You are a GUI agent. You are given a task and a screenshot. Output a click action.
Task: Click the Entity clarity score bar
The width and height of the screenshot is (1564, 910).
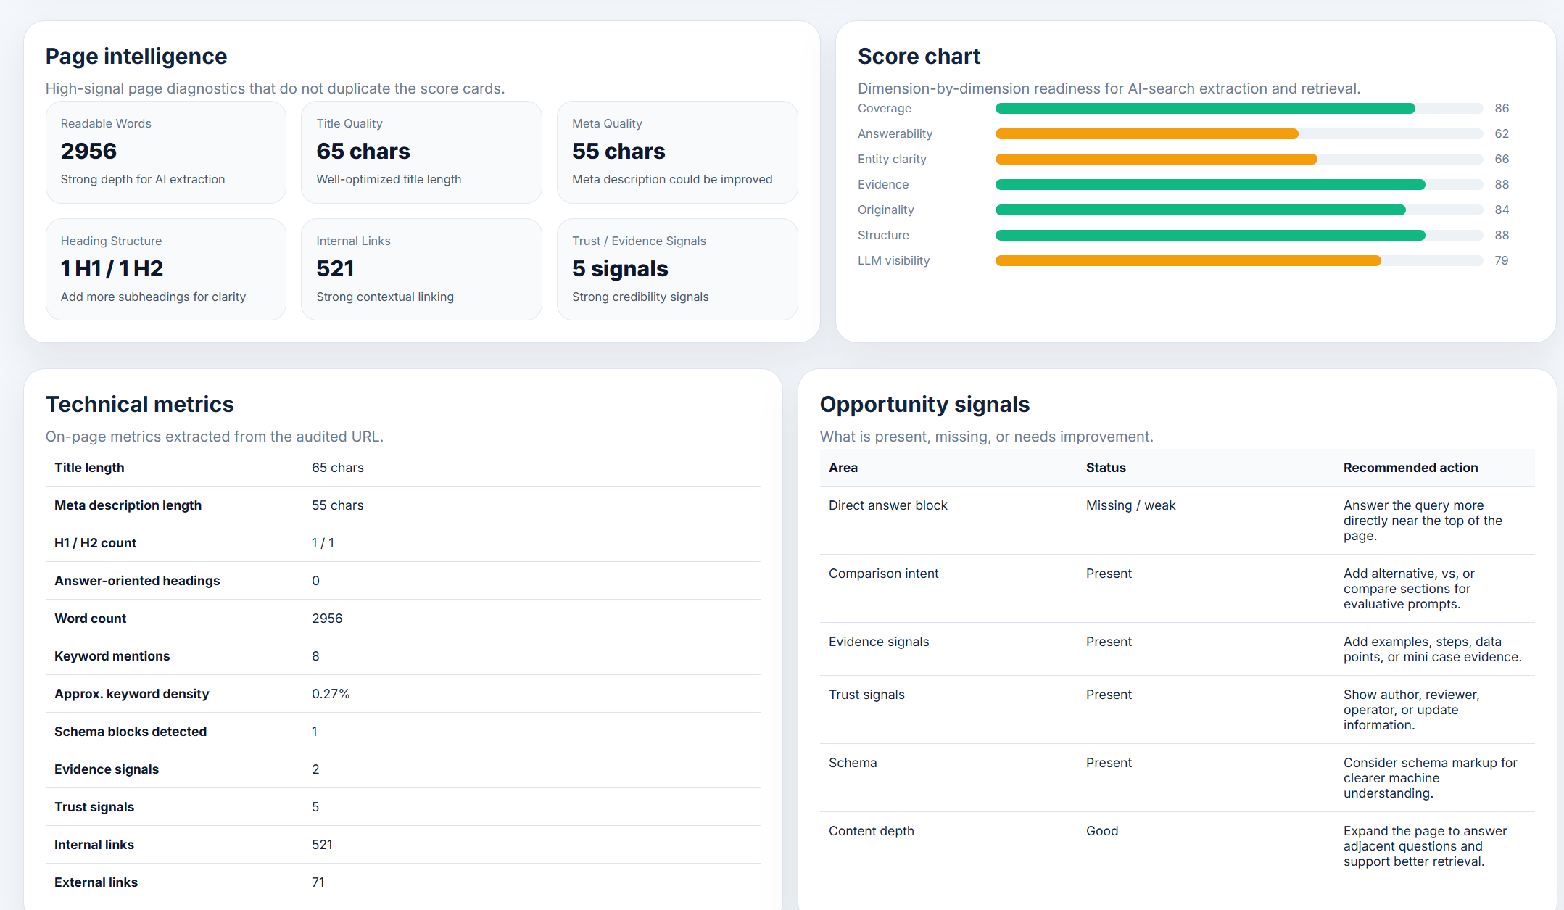[x=1239, y=160]
